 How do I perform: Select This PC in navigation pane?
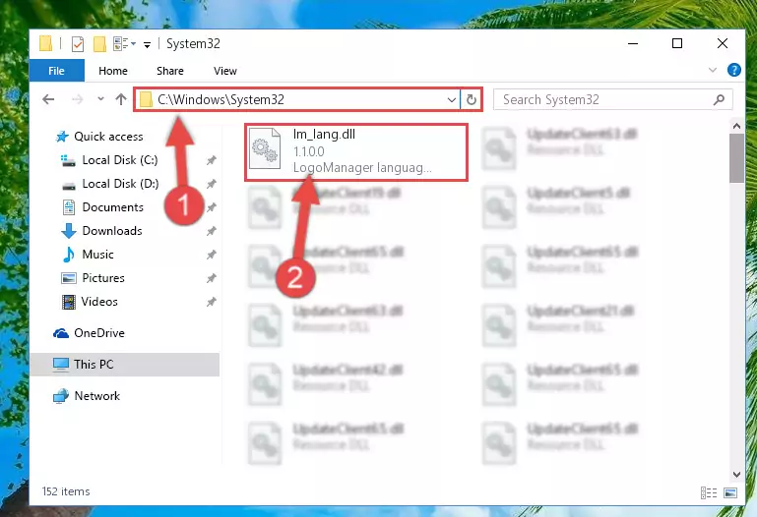click(125, 365)
